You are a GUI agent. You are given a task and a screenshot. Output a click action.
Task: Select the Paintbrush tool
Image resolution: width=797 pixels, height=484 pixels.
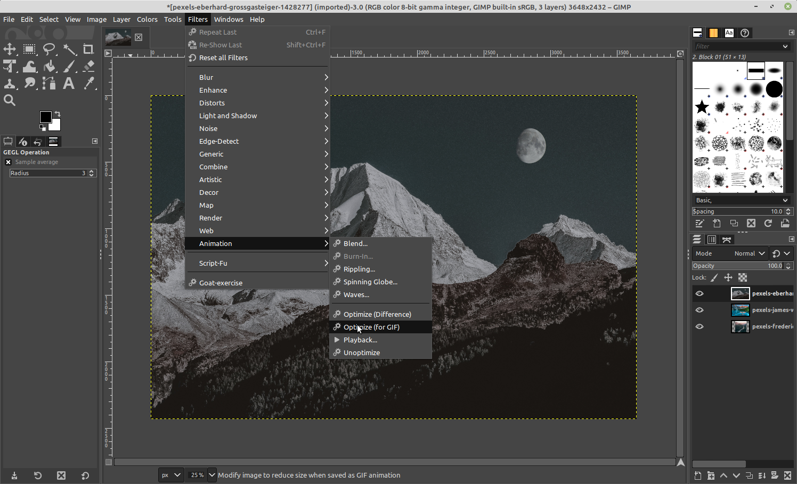click(69, 66)
